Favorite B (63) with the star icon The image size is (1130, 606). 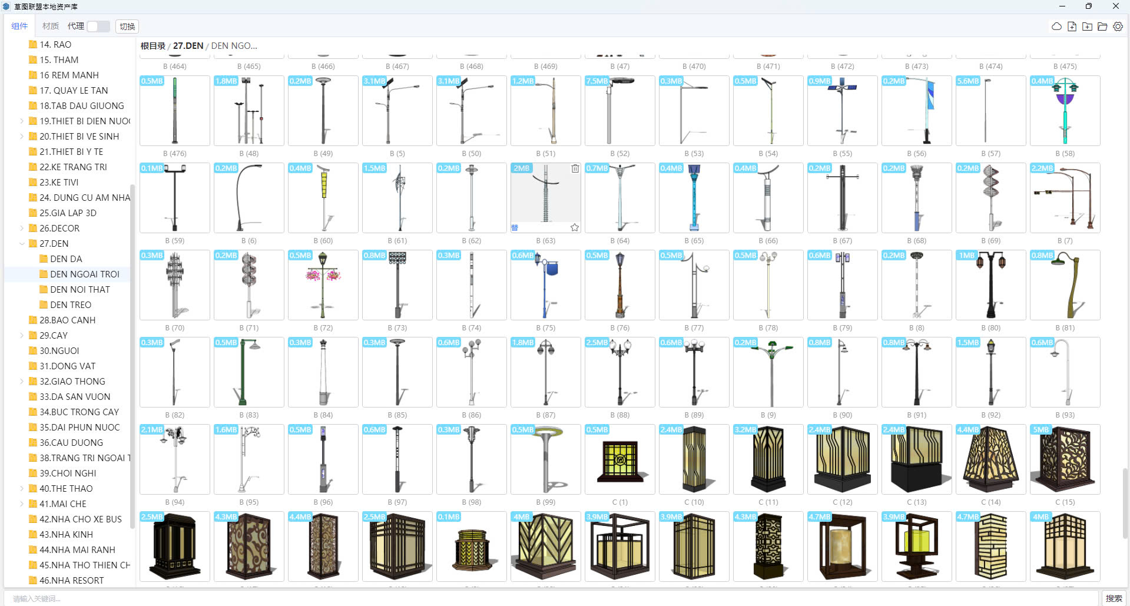[x=575, y=227]
